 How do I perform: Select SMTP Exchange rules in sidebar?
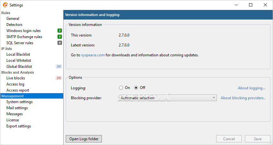tap(24, 37)
